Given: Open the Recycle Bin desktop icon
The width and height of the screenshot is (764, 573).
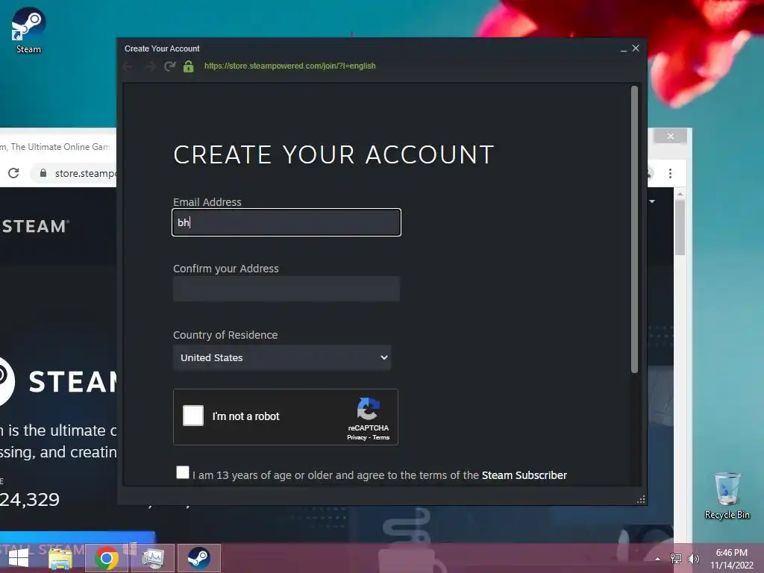Looking at the screenshot, I should (727, 496).
